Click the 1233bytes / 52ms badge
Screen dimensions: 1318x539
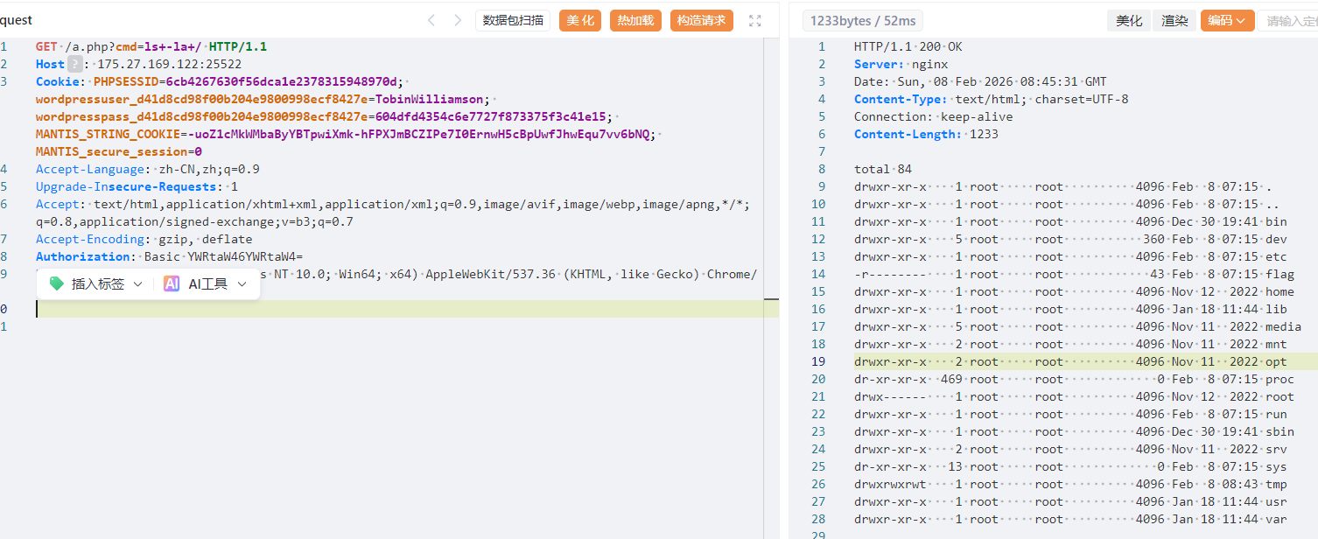tap(862, 21)
